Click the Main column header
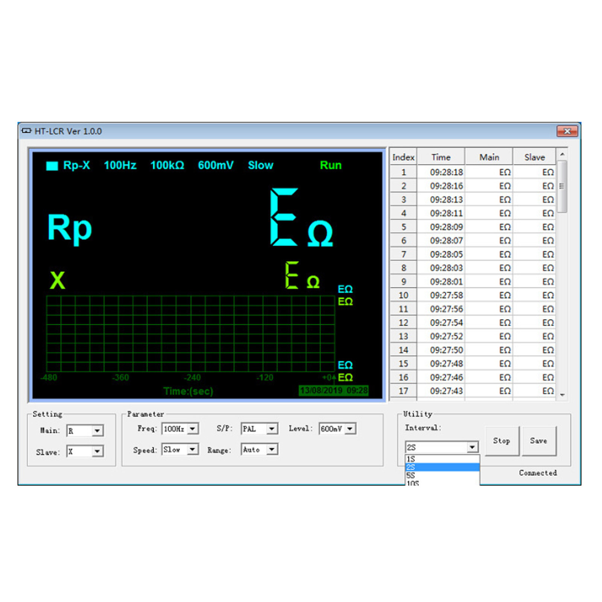Viewport: 602px width, 602px height. 489,157
